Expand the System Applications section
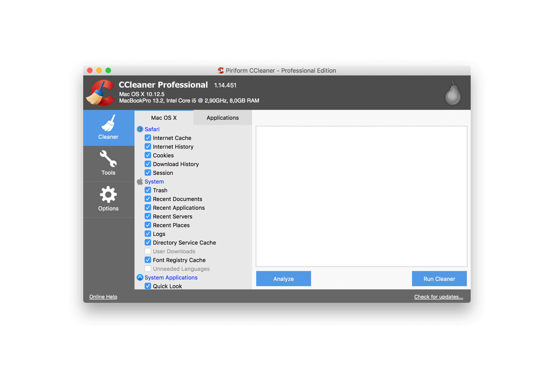This screenshot has width=553, height=368. coord(171,277)
